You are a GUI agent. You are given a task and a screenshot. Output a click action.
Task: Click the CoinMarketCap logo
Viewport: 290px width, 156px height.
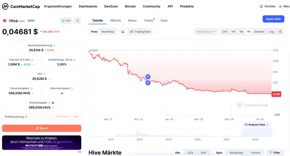(x=21, y=6)
